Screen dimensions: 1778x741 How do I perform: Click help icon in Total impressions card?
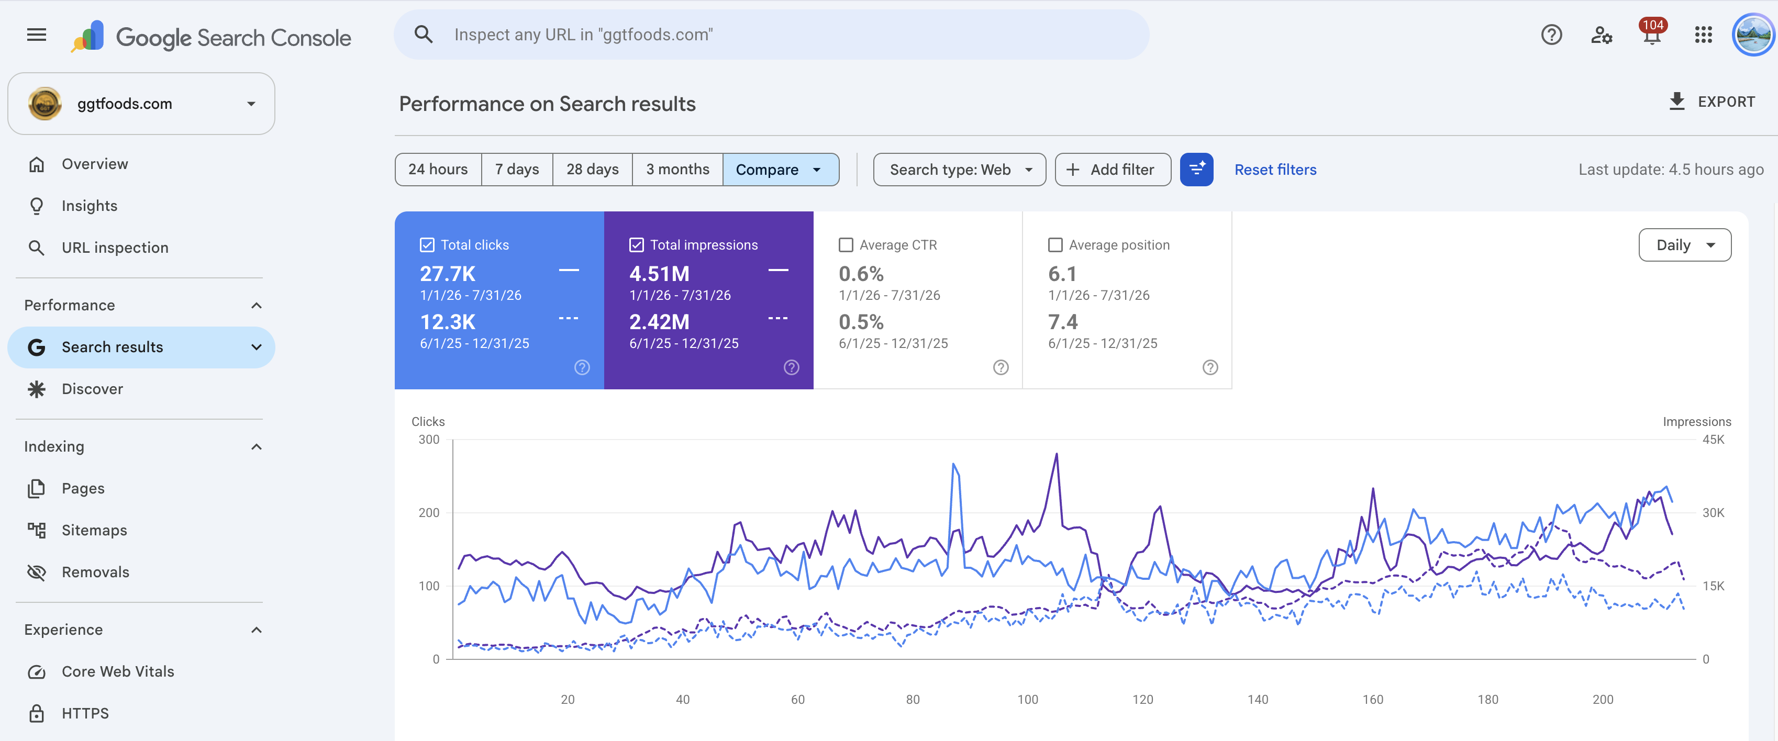[791, 368]
